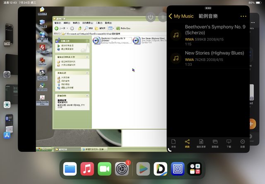Open Apple Music from the dock

coord(87,169)
